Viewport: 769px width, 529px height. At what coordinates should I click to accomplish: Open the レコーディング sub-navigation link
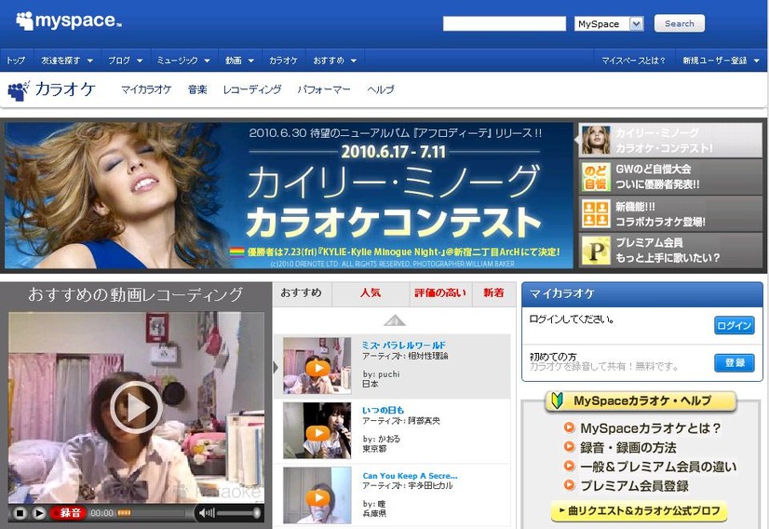pyautogui.click(x=252, y=89)
